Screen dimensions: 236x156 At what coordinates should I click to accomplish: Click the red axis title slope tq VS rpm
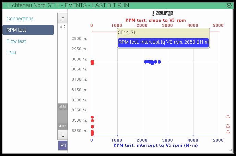click(156, 20)
